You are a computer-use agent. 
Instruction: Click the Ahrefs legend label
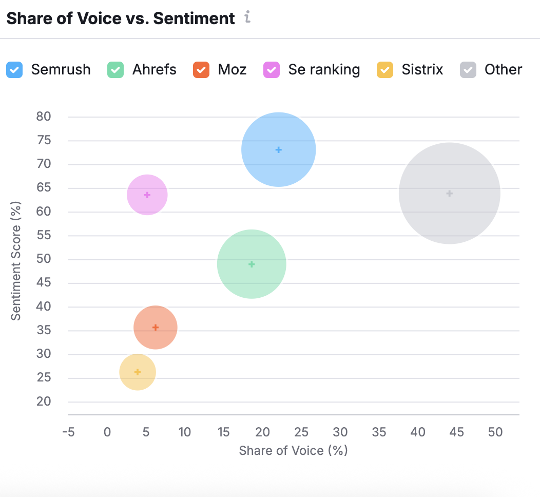point(154,70)
